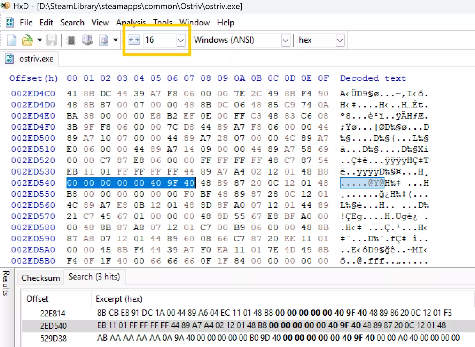Expand the arrow next to the disk image icon
The height and width of the screenshot is (347, 475).
tap(116, 40)
